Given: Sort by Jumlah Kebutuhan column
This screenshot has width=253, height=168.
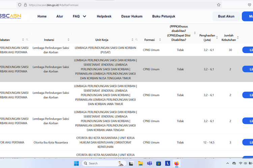Looking at the screenshot, I should 238,37.
